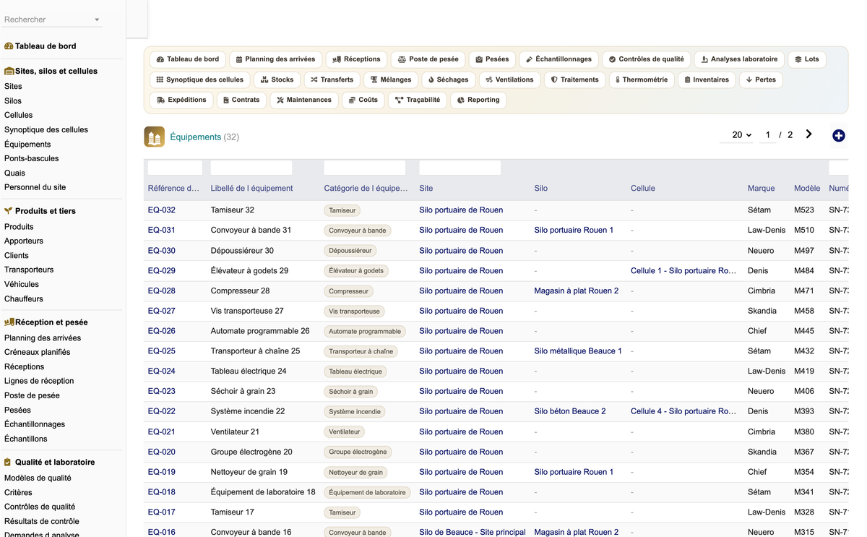This screenshot has height=537, width=867.
Task: Open the Maintenances toolbar shortcut
Action: tap(303, 100)
